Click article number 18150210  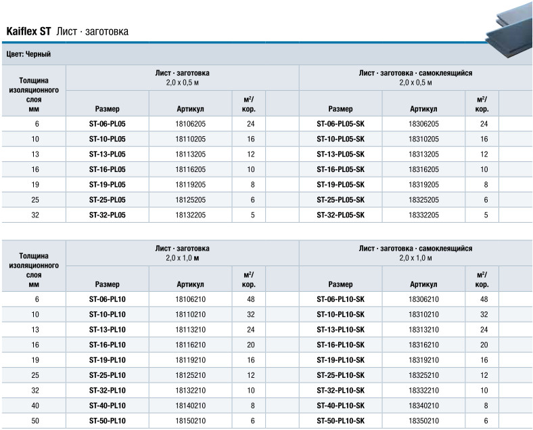[190, 421]
